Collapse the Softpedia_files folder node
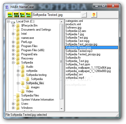This screenshot has width=126, height=124. tap(18, 83)
